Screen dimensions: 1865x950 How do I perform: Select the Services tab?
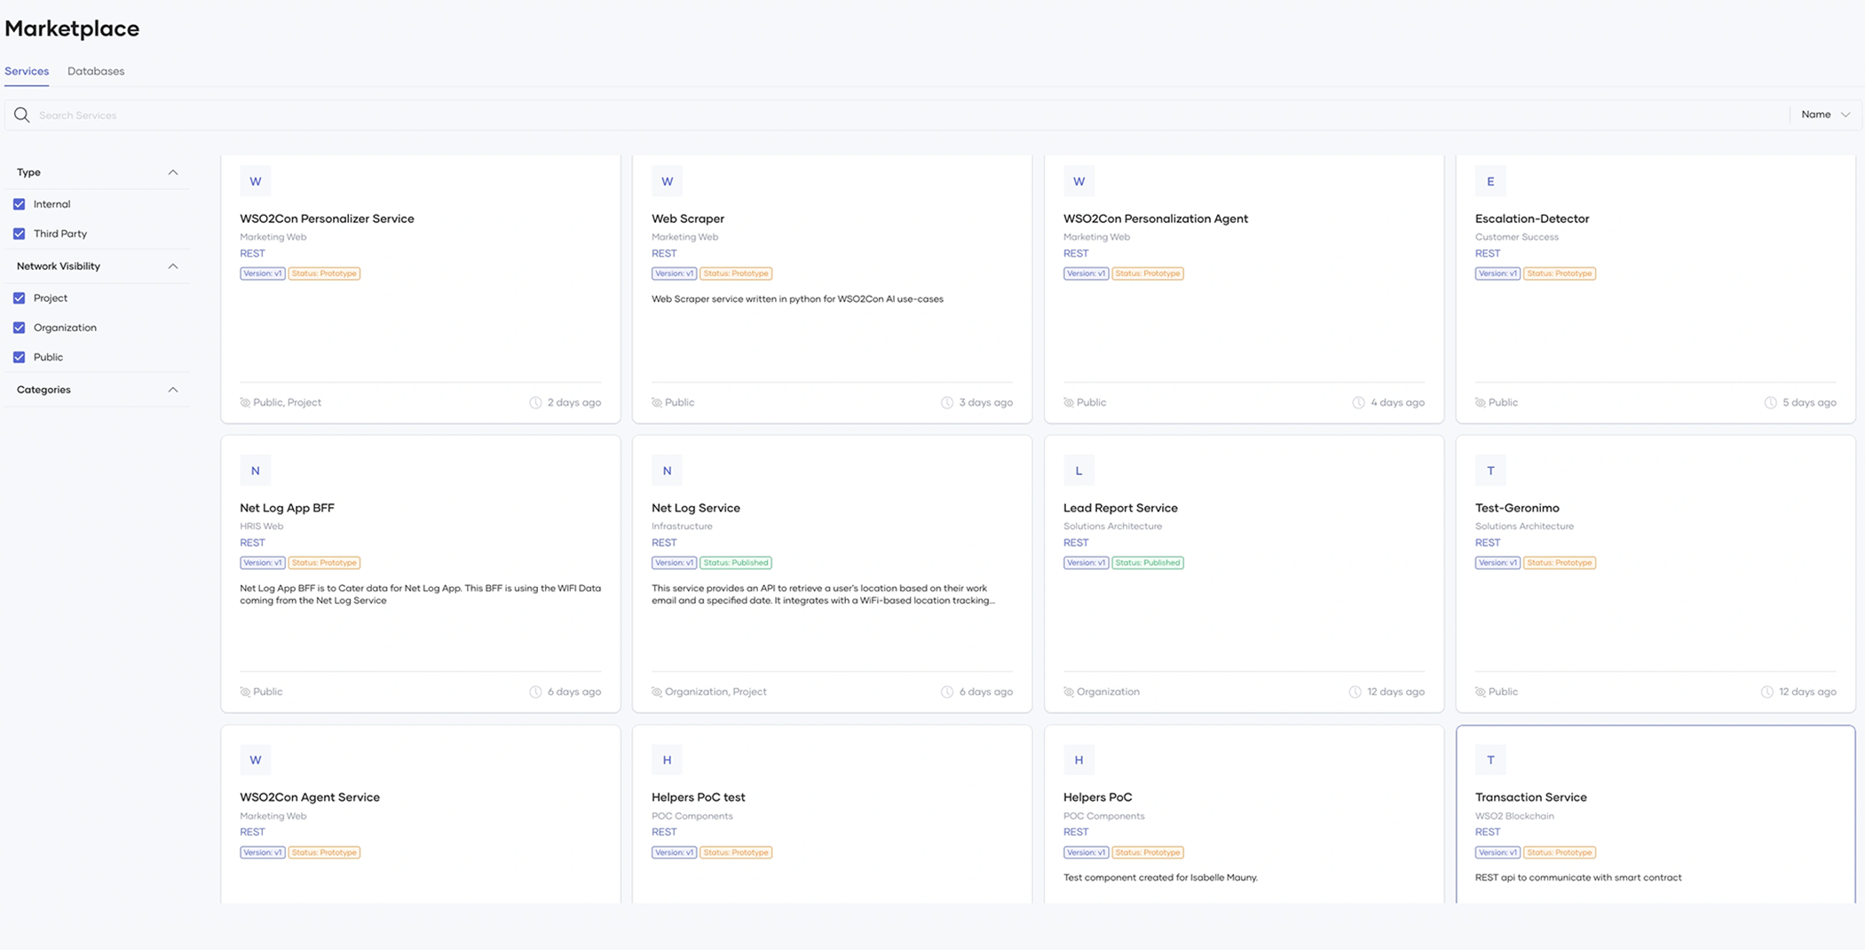[x=27, y=71]
